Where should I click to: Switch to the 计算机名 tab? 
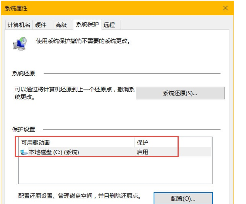tap(19, 25)
